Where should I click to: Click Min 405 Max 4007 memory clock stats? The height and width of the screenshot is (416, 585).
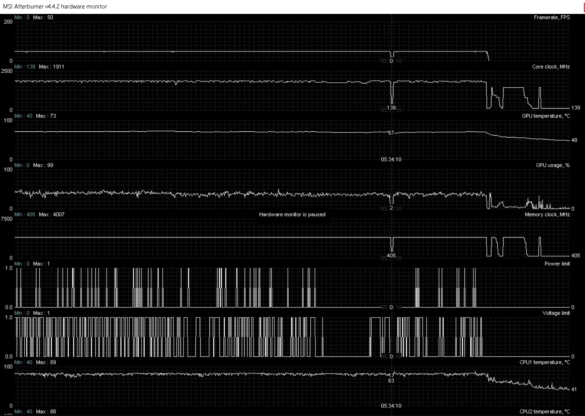click(x=39, y=214)
